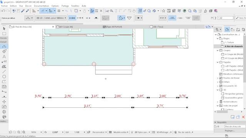This screenshot has height=138, width=246.
Task: Click the Rez-de-chaussée property name field
Action: click(x=235, y=126)
